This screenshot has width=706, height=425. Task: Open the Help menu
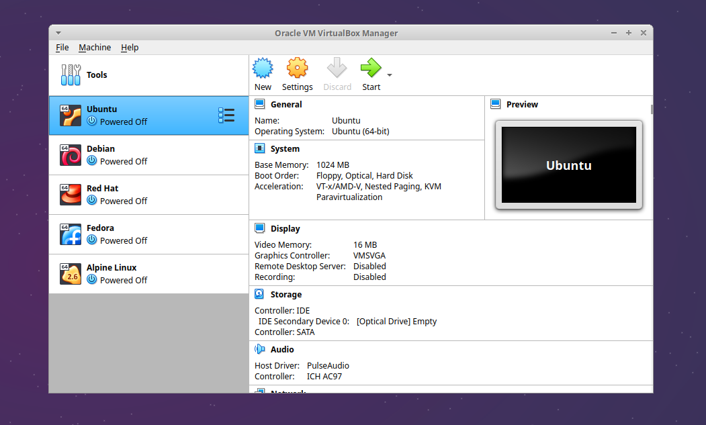(x=130, y=48)
